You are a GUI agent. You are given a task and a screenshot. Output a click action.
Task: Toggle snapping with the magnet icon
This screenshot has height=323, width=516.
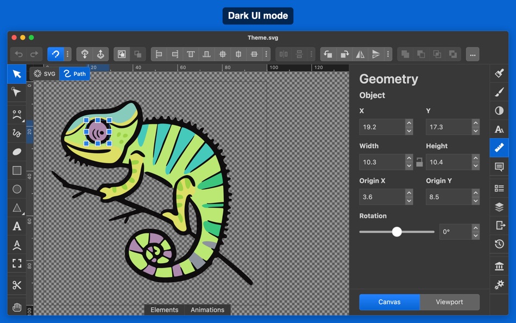click(56, 54)
